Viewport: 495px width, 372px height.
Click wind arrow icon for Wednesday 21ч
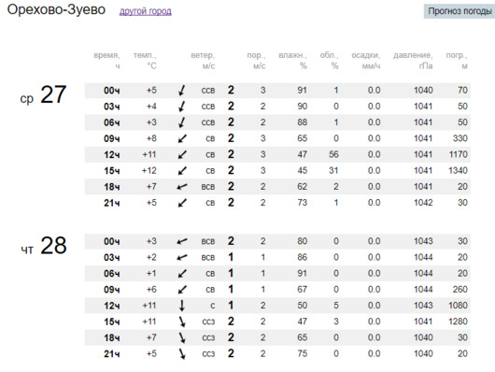pos(182,203)
